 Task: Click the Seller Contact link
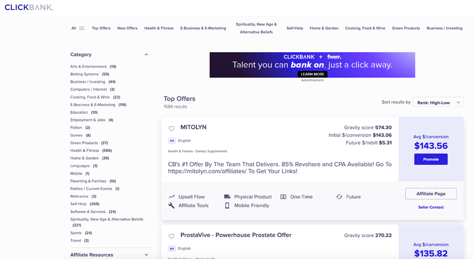point(430,207)
